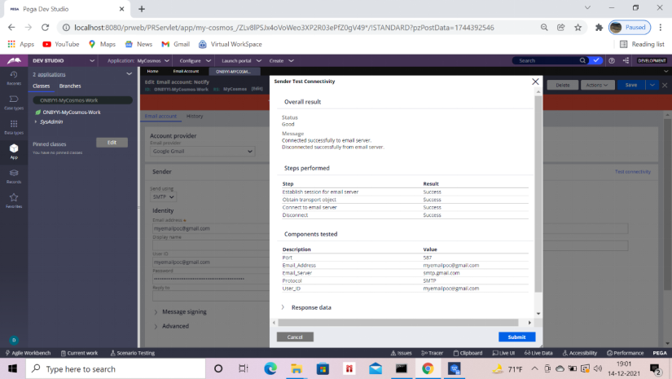Click the class search field ONBYYI-MyCosmos-Work
Image resolution: width=672 pixels, height=379 pixels.
pyautogui.click(x=82, y=100)
